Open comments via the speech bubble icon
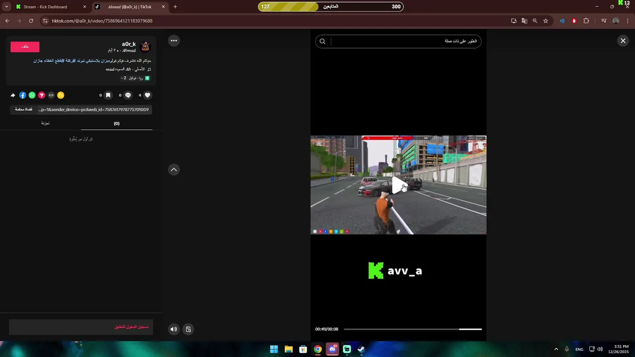 pyautogui.click(x=128, y=95)
